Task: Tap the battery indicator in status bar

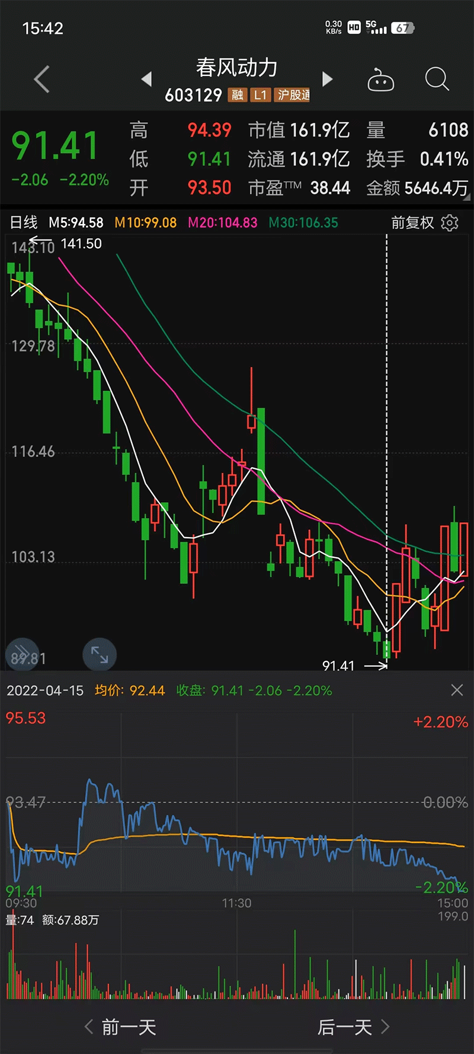Action: pos(402,28)
